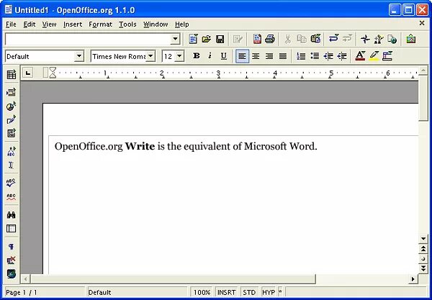Apply Paragraph Background color
Viewport: 432px width, 300px height.
(387, 56)
